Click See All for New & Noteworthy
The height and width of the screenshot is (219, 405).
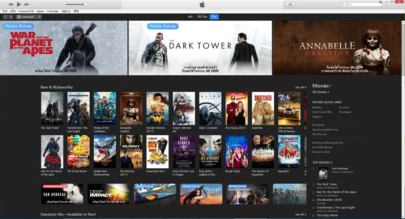point(301,88)
